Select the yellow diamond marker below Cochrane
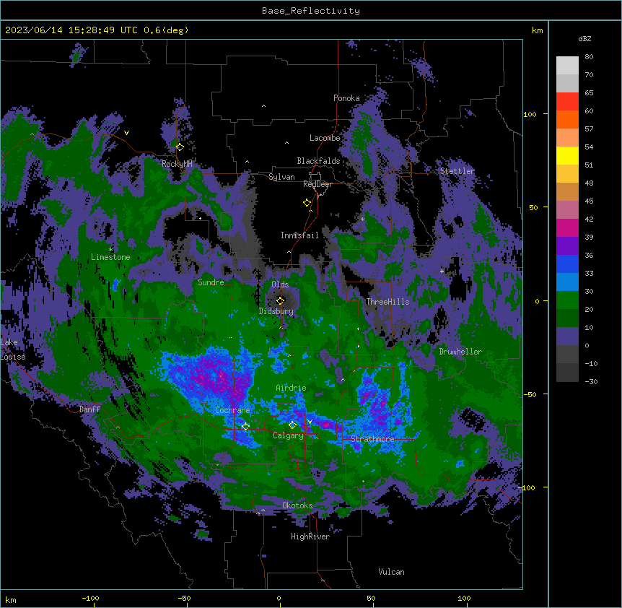622x608 pixels. [x=245, y=426]
